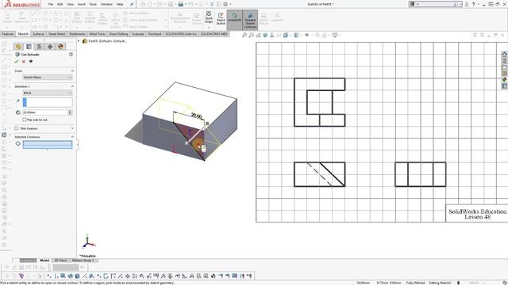
Task: Open the SOLIDWORKS Resources task pane icon
Action: pos(504,54)
